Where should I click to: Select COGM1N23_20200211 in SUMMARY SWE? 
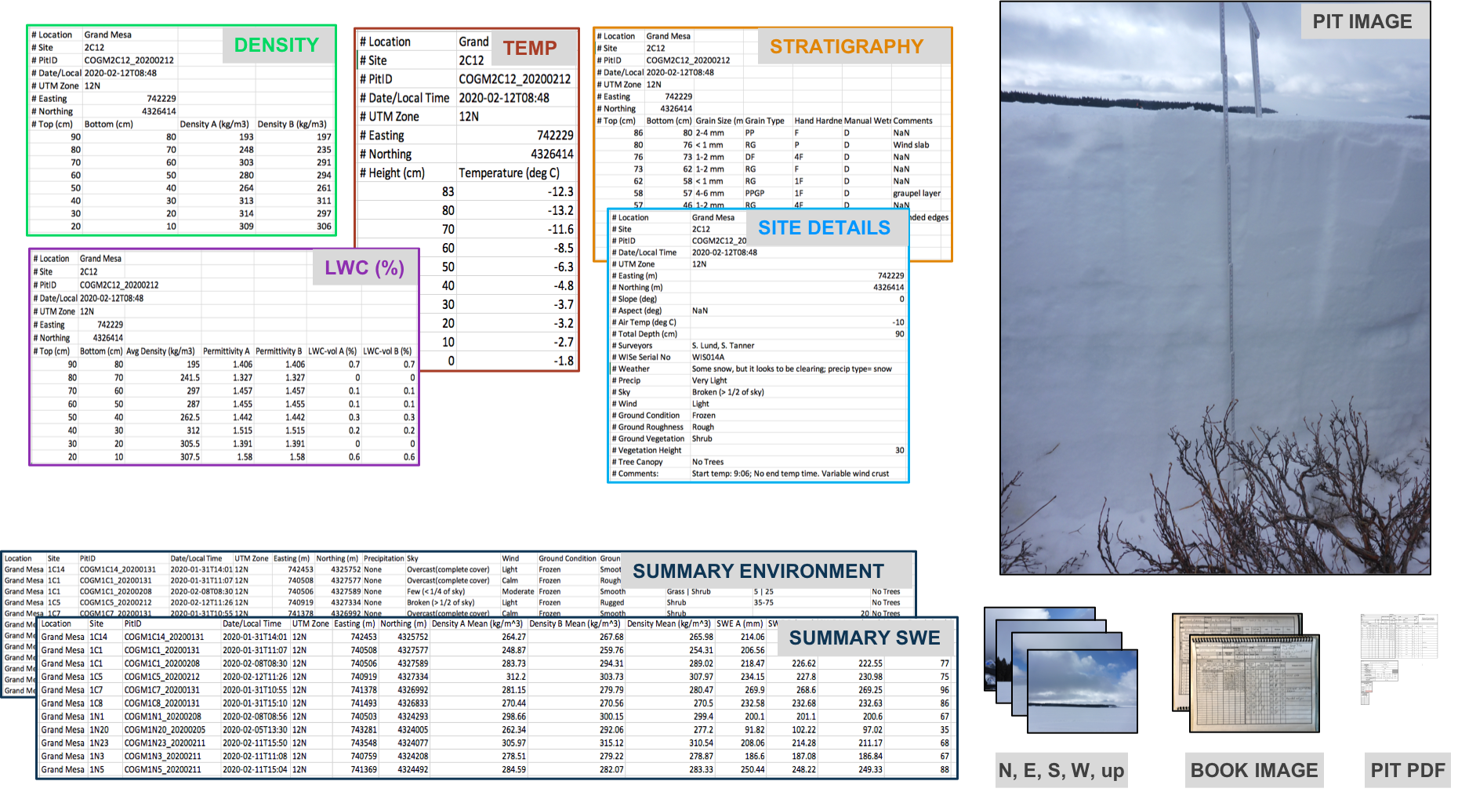(165, 743)
